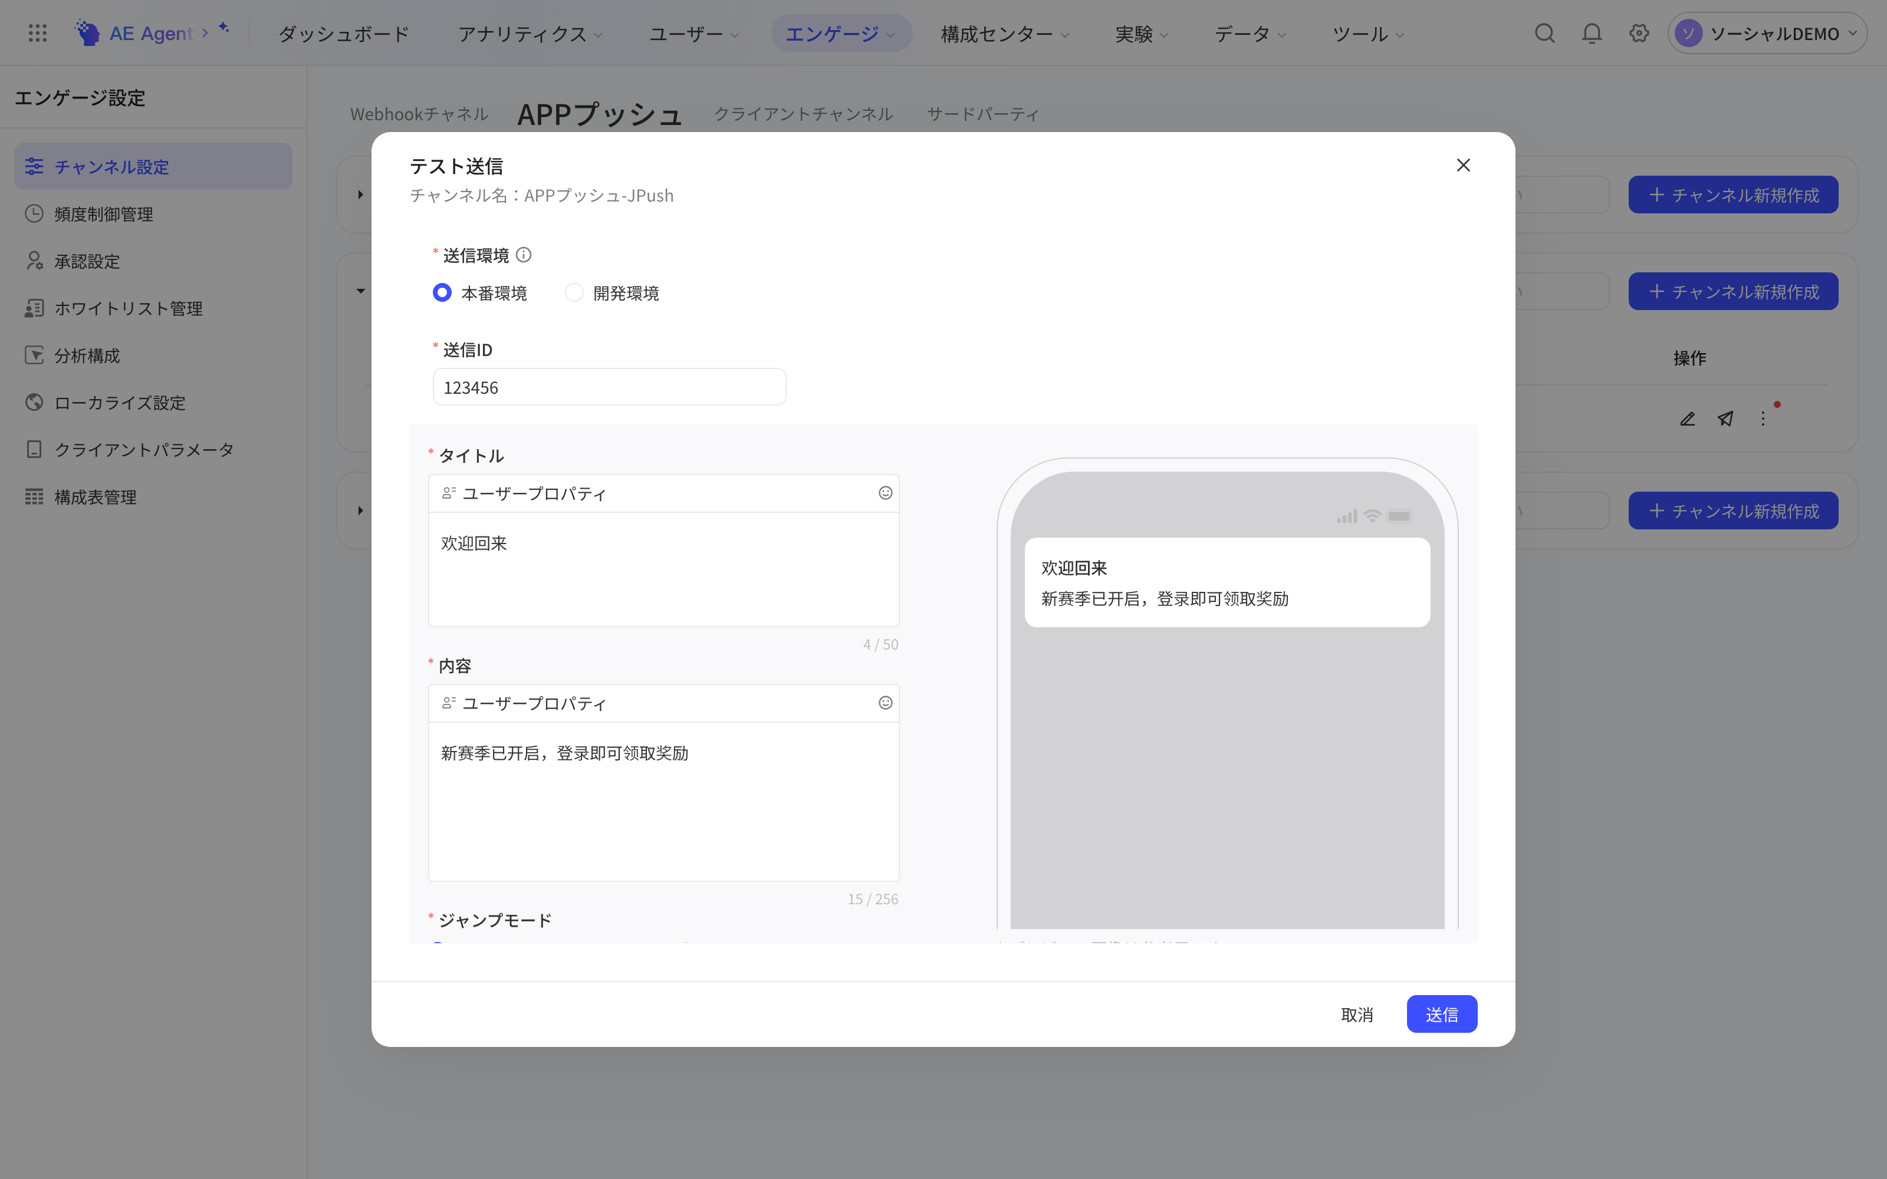Go to the ダッシュボード menu item
The width and height of the screenshot is (1887, 1179).
pos(343,34)
